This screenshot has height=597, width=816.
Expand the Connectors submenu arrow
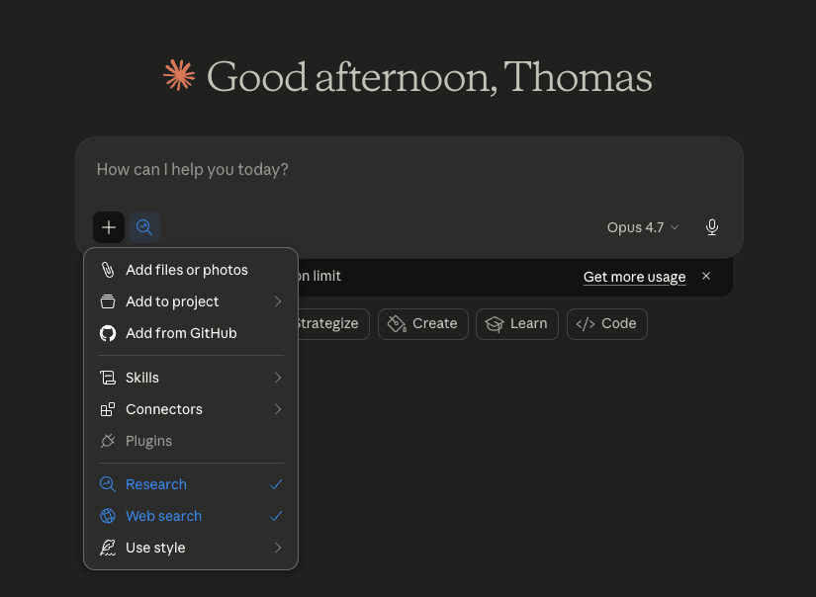[278, 409]
